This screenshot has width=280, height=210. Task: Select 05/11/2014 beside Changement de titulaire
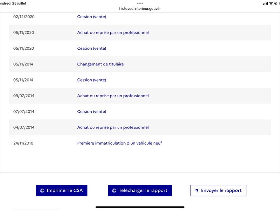[23, 64]
